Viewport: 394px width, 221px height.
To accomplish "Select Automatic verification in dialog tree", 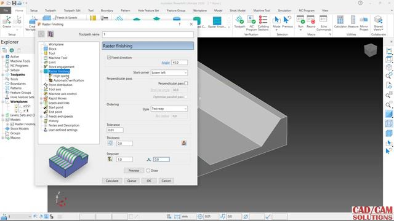I will pos(68,80).
